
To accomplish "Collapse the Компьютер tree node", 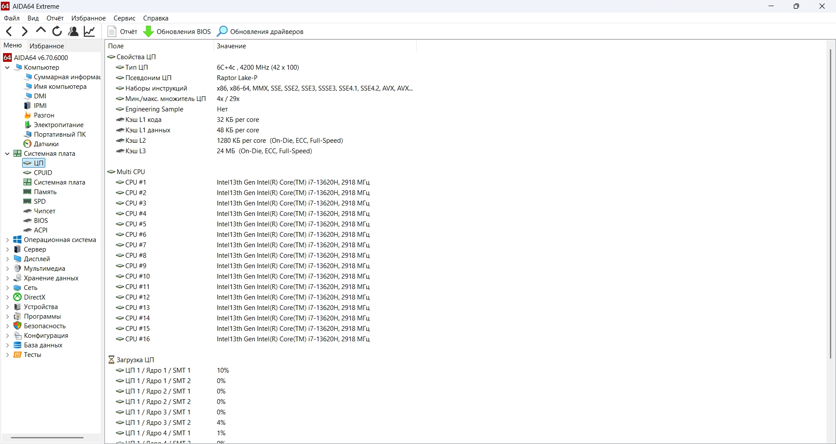I will pyautogui.click(x=7, y=67).
